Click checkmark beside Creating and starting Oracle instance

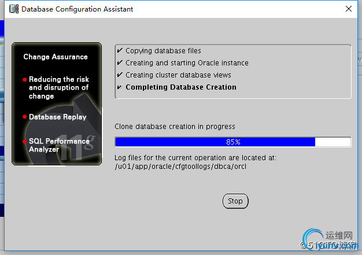pyautogui.click(x=120, y=62)
